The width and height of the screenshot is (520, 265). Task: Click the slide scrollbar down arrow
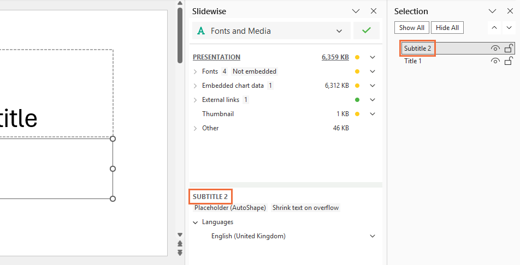pyautogui.click(x=180, y=234)
